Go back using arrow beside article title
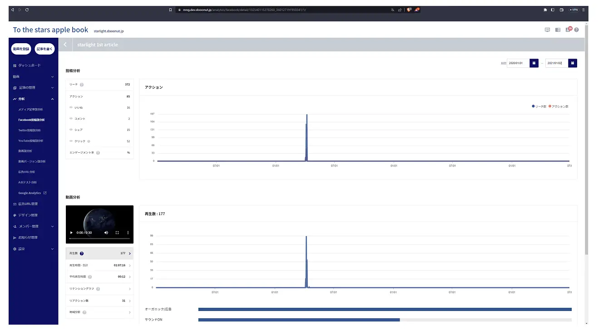 (x=65, y=45)
